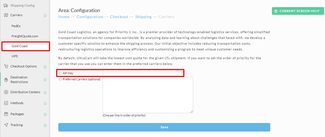Click the Checkout Options cart icon

[6, 66]
